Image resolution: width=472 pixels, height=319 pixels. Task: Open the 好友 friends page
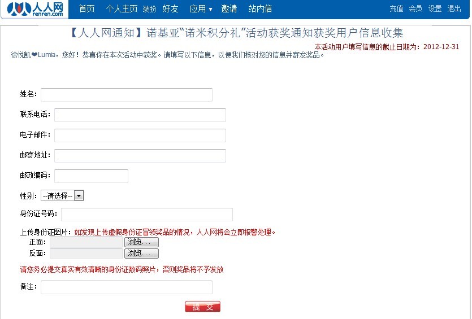pos(170,8)
